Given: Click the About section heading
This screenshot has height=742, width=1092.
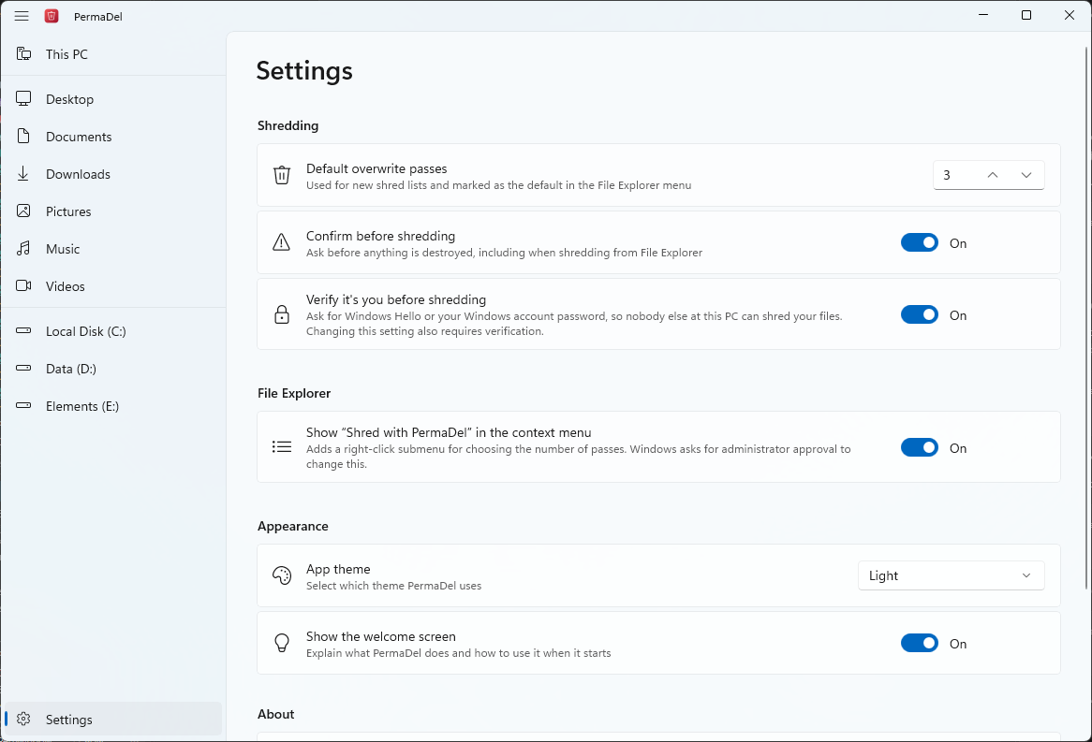Looking at the screenshot, I should click(275, 714).
